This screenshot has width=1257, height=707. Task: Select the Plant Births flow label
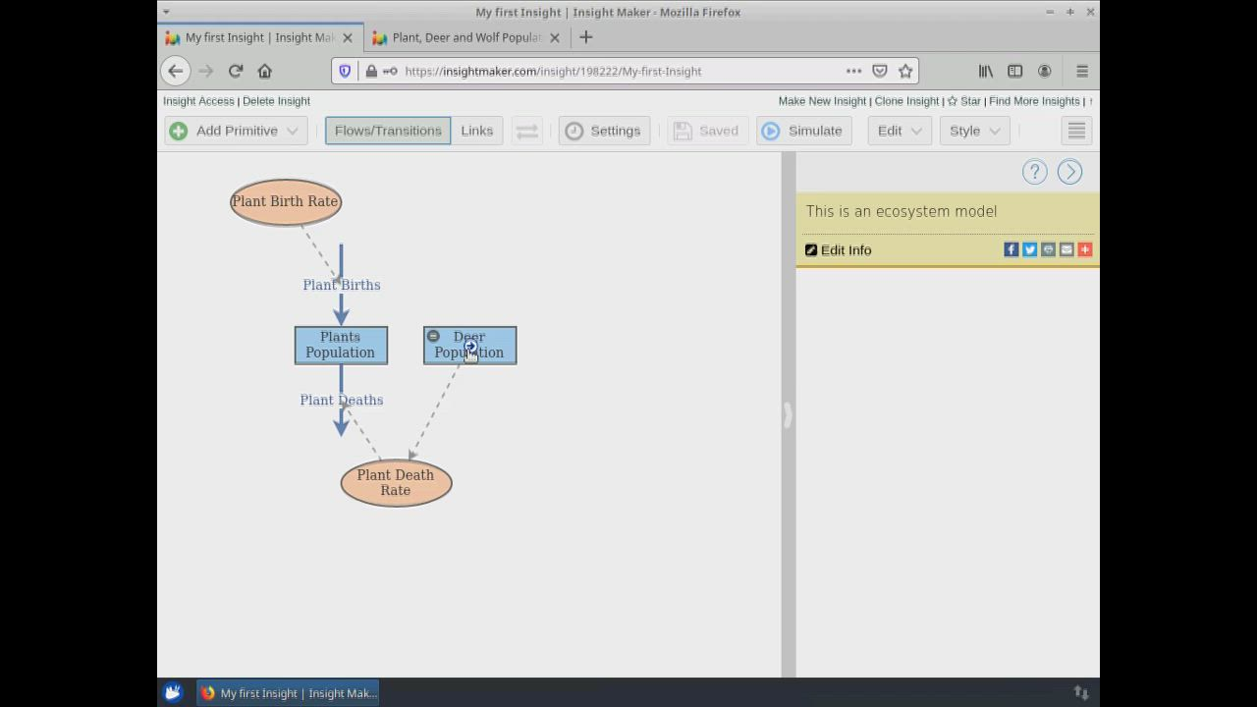coord(342,285)
